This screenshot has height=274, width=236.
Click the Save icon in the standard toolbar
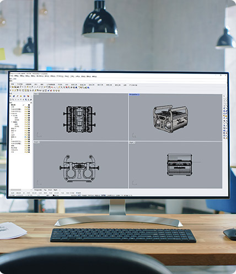(x=15, y=87)
